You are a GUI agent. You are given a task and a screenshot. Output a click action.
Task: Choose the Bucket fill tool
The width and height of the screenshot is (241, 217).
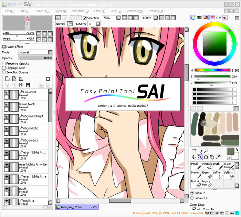click(196, 184)
